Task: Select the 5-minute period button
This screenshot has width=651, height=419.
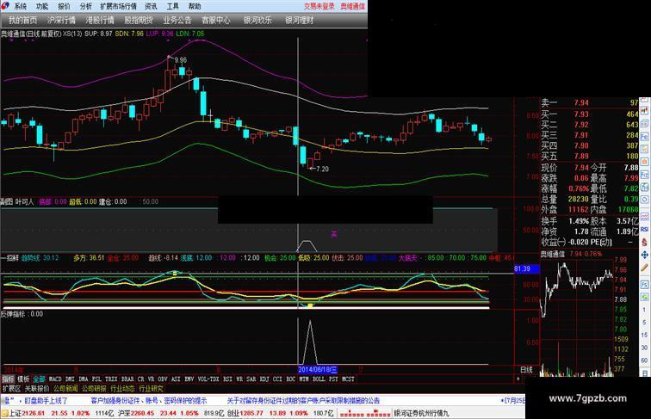Action: pos(644,323)
